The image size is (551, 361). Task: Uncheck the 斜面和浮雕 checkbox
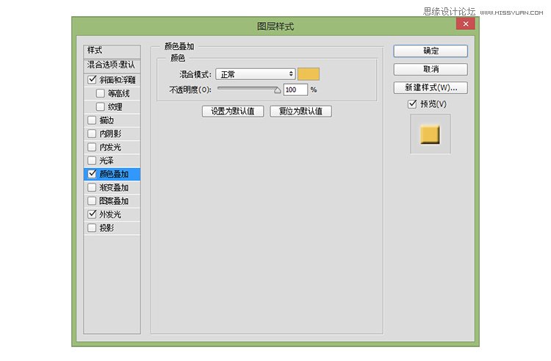[92, 80]
